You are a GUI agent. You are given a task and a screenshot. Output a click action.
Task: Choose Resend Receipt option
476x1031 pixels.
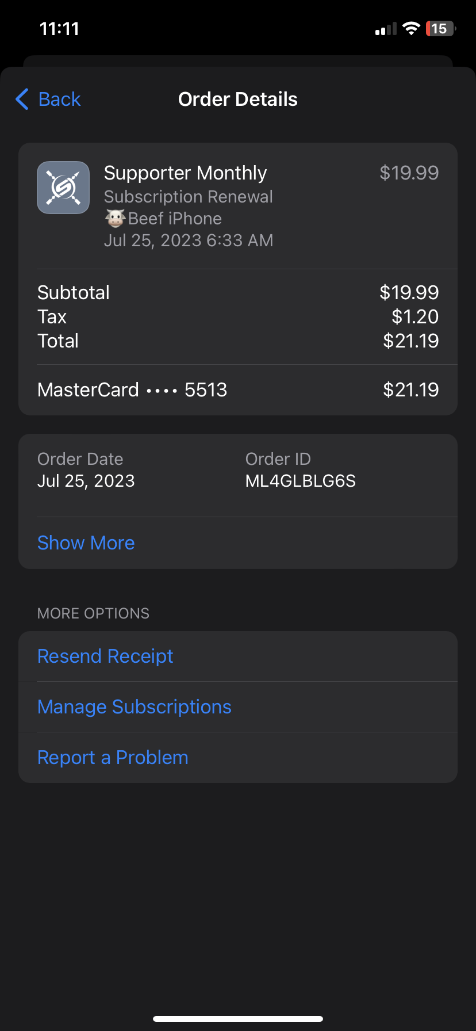(105, 656)
